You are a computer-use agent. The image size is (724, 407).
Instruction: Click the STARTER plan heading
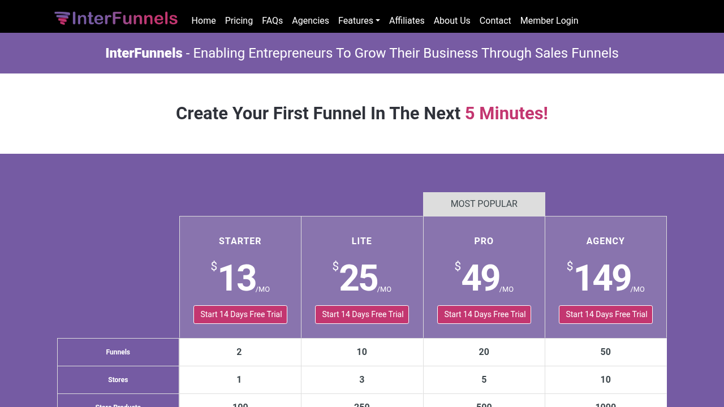pos(240,241)
